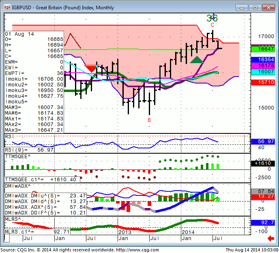Click the CQG chart window icon
This screenshot has height=253, width=279.
[x=7, y=7]
